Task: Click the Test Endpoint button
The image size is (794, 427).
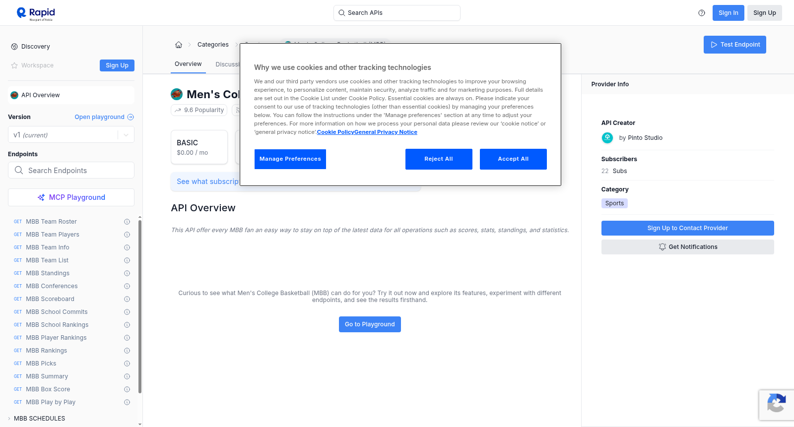Action: [735, 45]
